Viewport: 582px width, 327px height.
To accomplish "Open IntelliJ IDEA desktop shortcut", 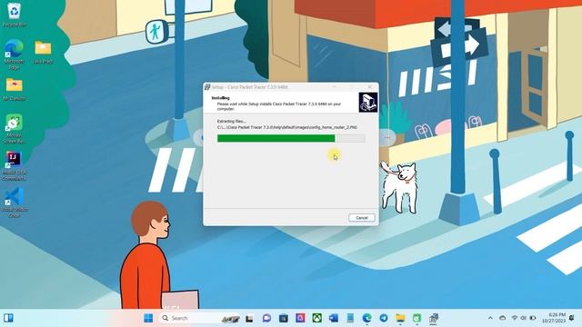I will click(x=15, y=165).
